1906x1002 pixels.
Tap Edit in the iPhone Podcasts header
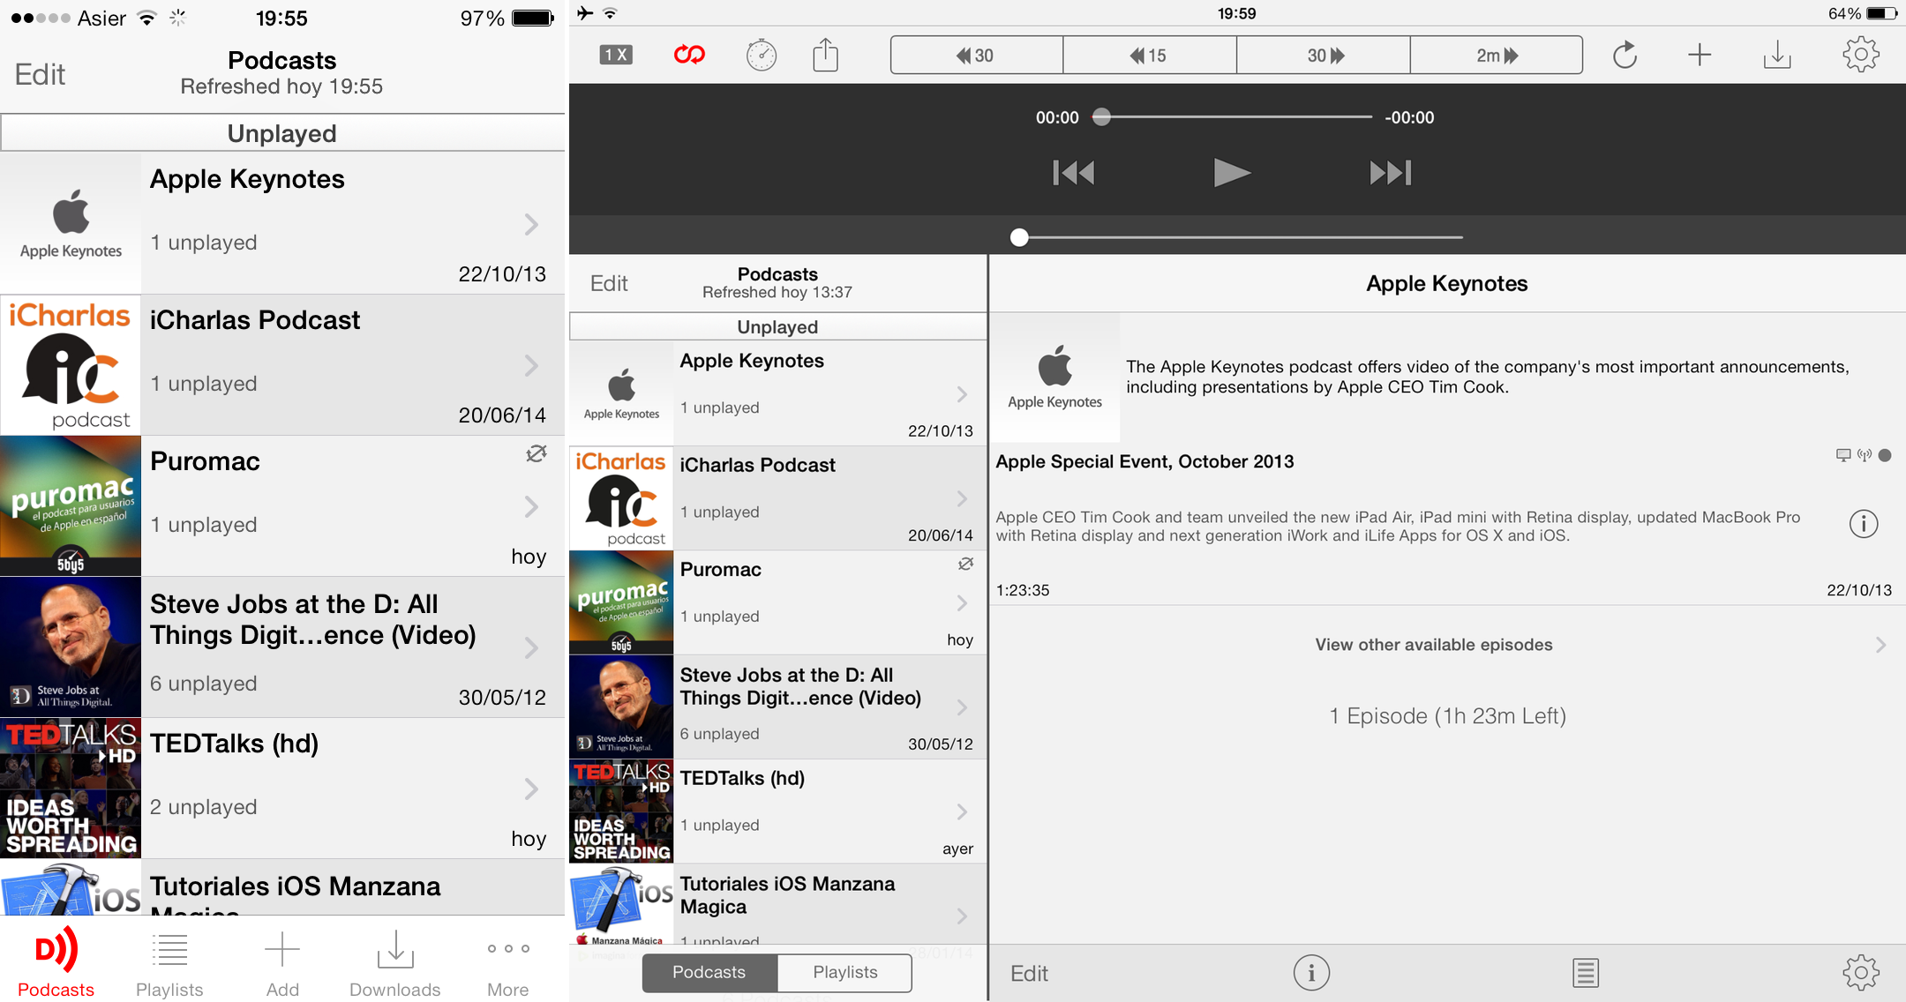(40, 74)
